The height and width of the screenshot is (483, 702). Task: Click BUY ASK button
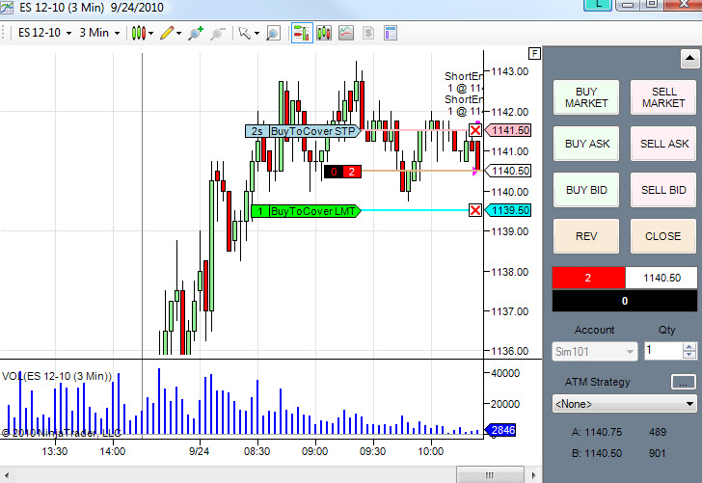click(586, 144)
